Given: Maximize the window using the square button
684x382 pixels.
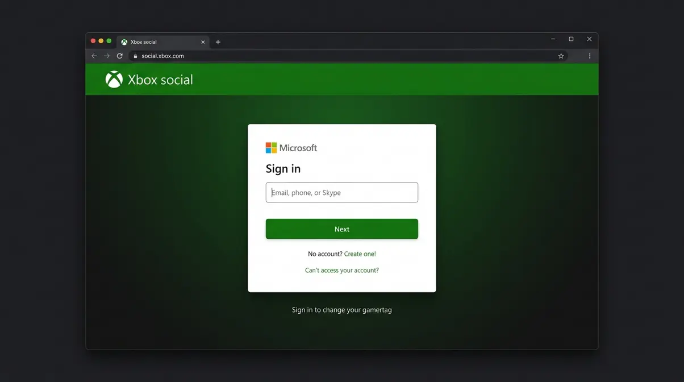Looking at the screenshot, I should [x=571, y=39].
